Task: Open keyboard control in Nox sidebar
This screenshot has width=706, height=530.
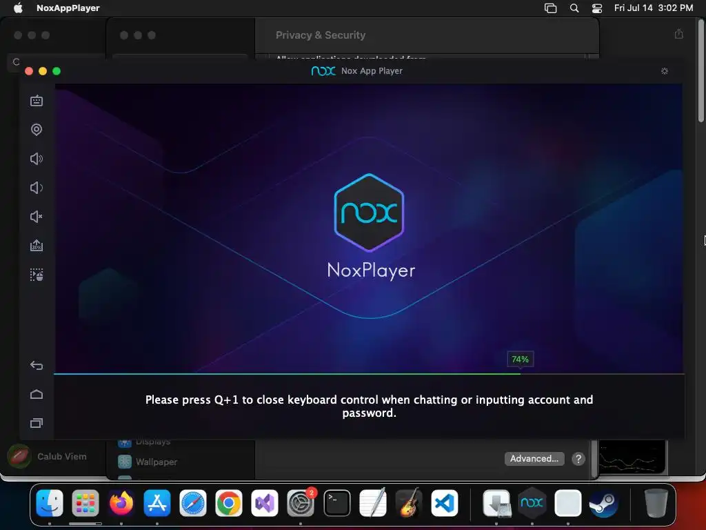Action: pos(37,101)
